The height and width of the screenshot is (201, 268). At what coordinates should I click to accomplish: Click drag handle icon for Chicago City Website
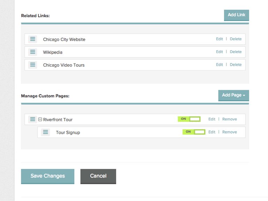point(32,39)
